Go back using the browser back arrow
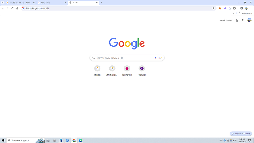This screenshot has height=143, width=254. (3, 8)
